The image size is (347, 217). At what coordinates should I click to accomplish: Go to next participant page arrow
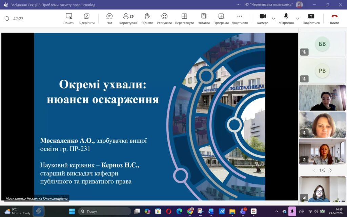point(330,170)
